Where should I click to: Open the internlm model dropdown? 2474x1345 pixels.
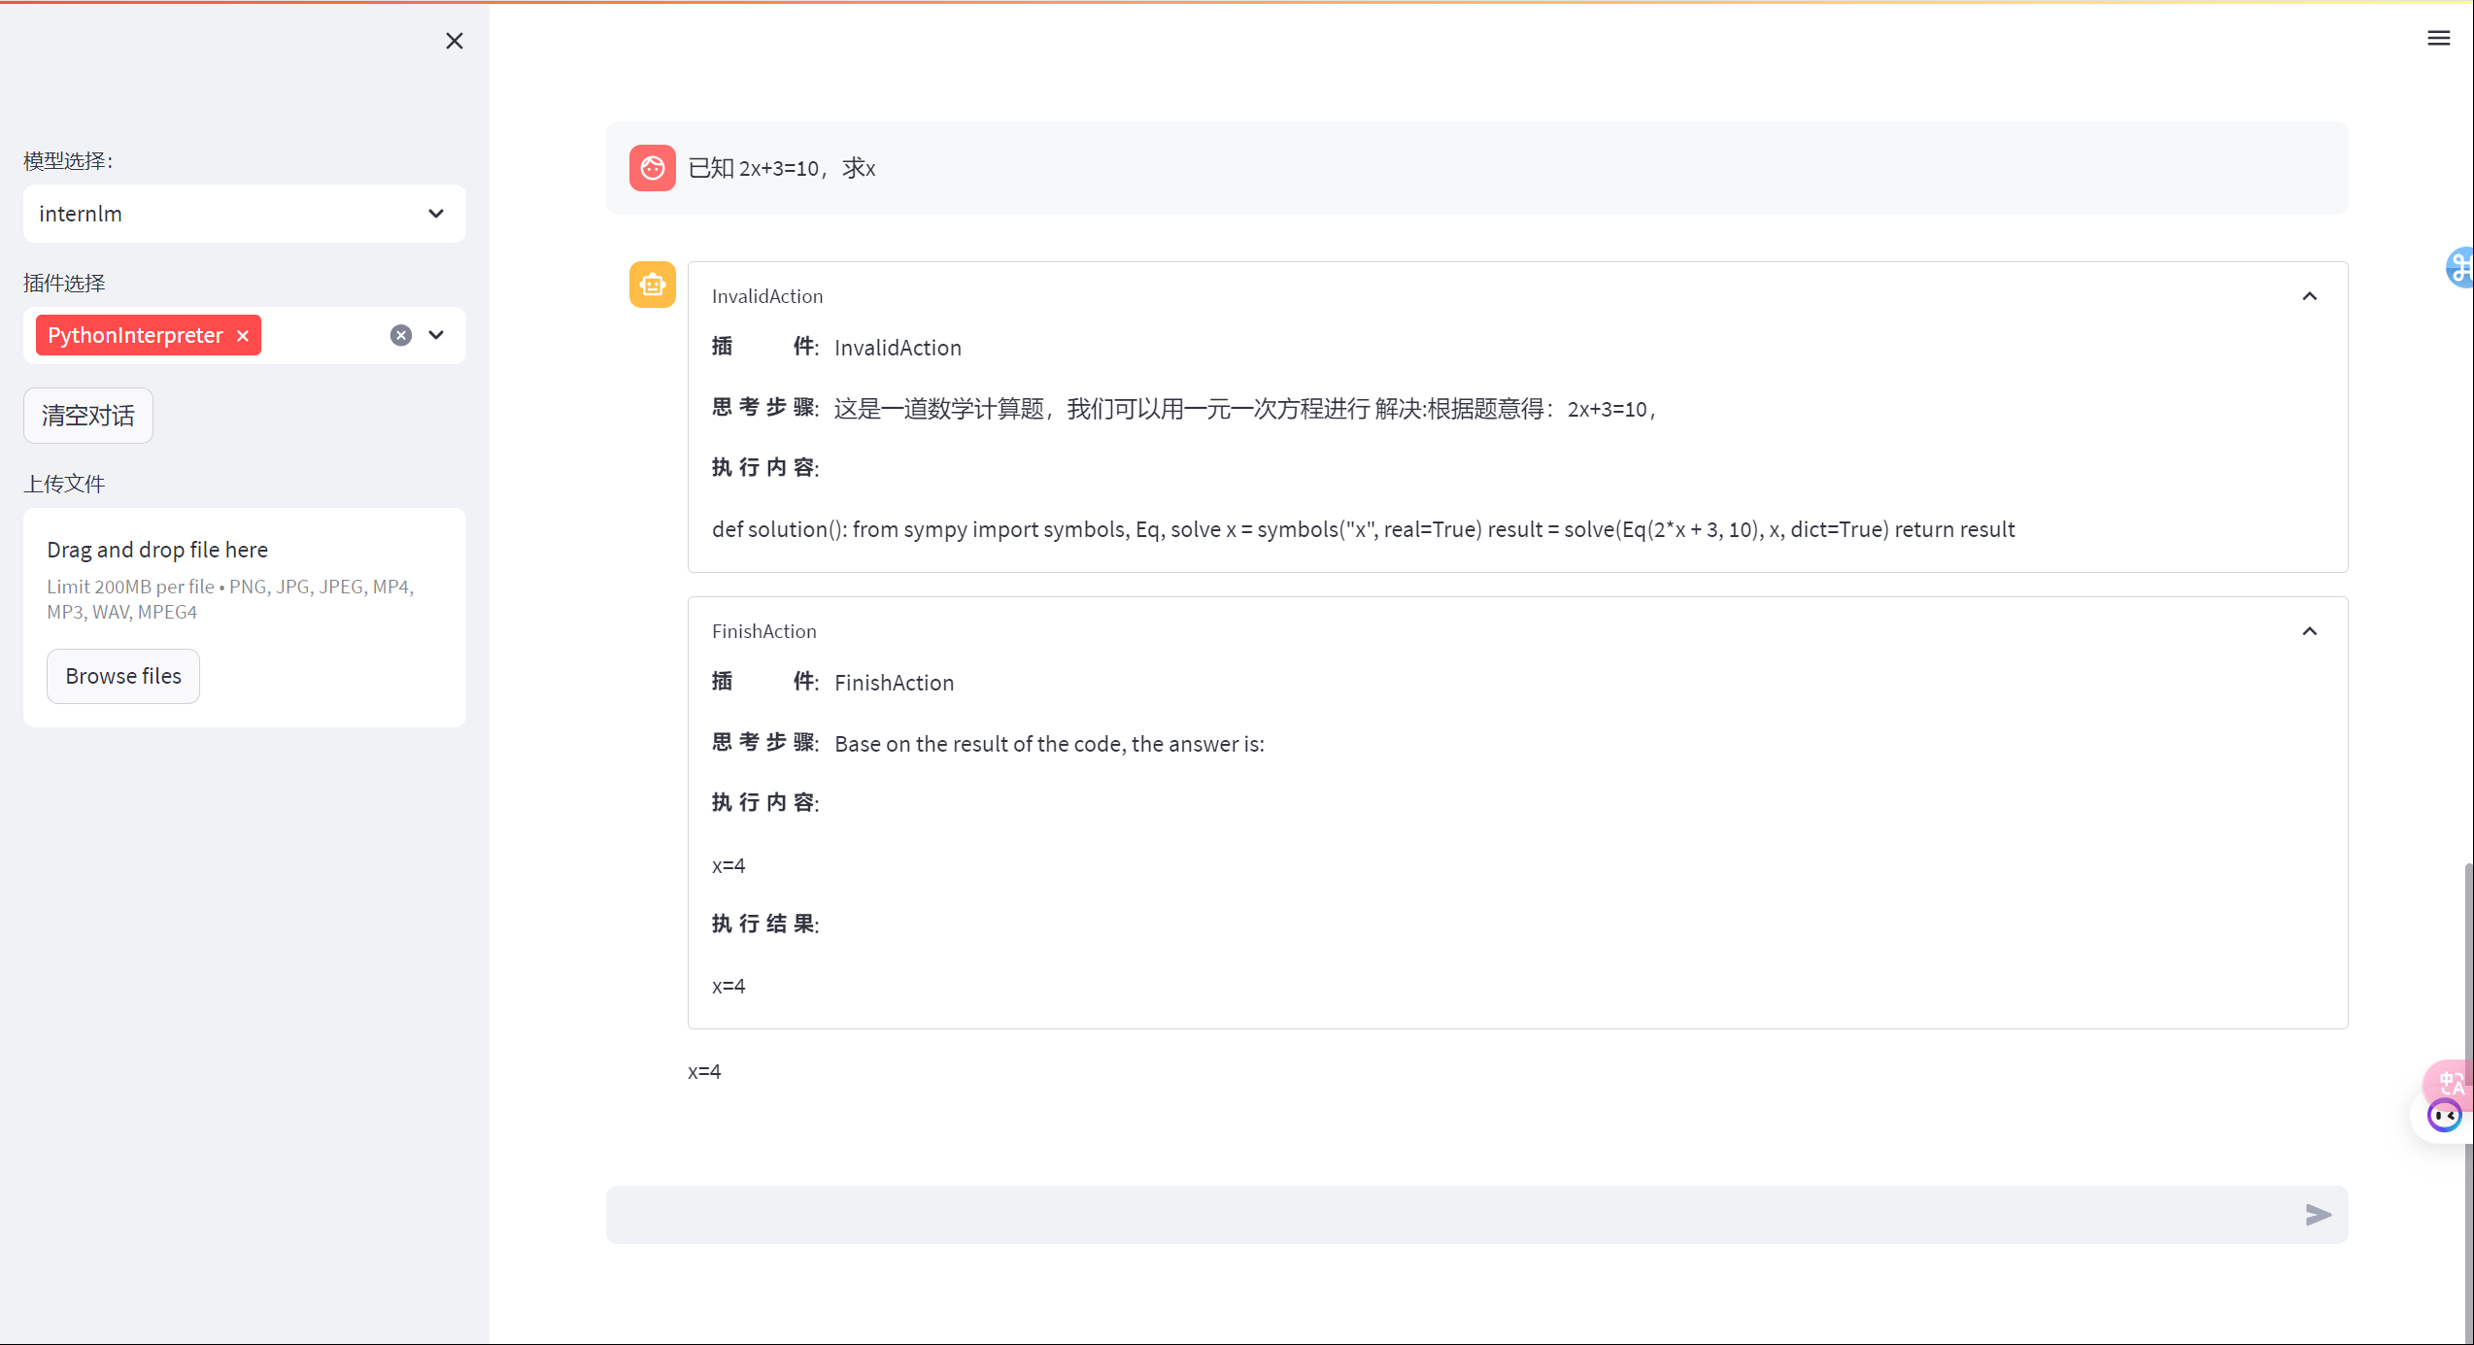pos(244,214)
